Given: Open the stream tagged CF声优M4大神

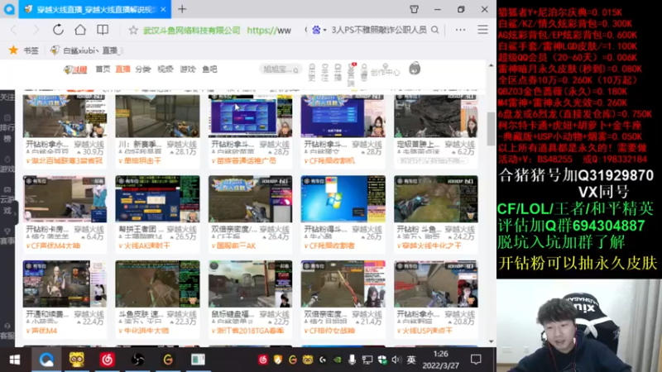Looking at the screenshot, I should coord(65,199).
